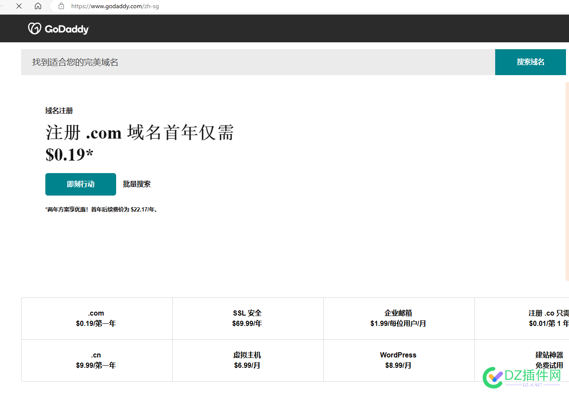Click the site lock icon in address bar
569x395 pixels.
(61, 6)
